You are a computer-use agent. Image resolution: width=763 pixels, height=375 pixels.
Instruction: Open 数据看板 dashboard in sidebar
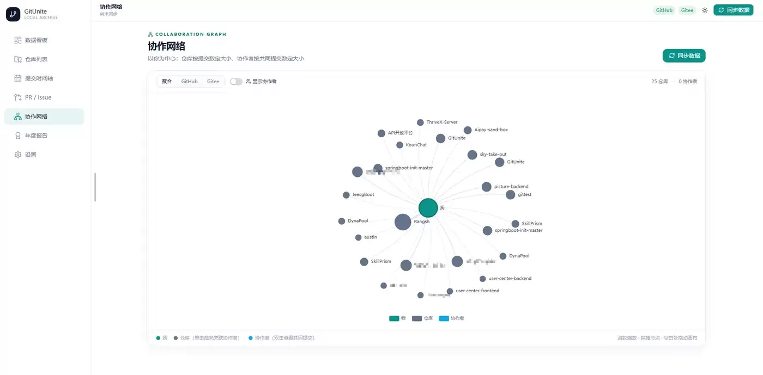(44, 40)
